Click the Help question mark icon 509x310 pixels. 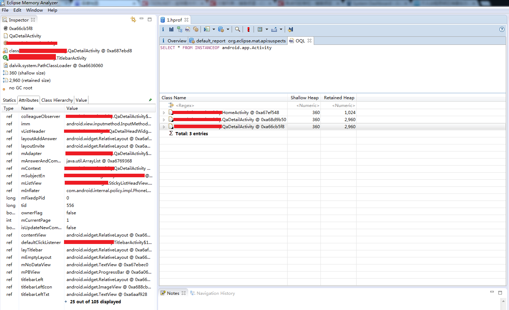pos(502,29)
